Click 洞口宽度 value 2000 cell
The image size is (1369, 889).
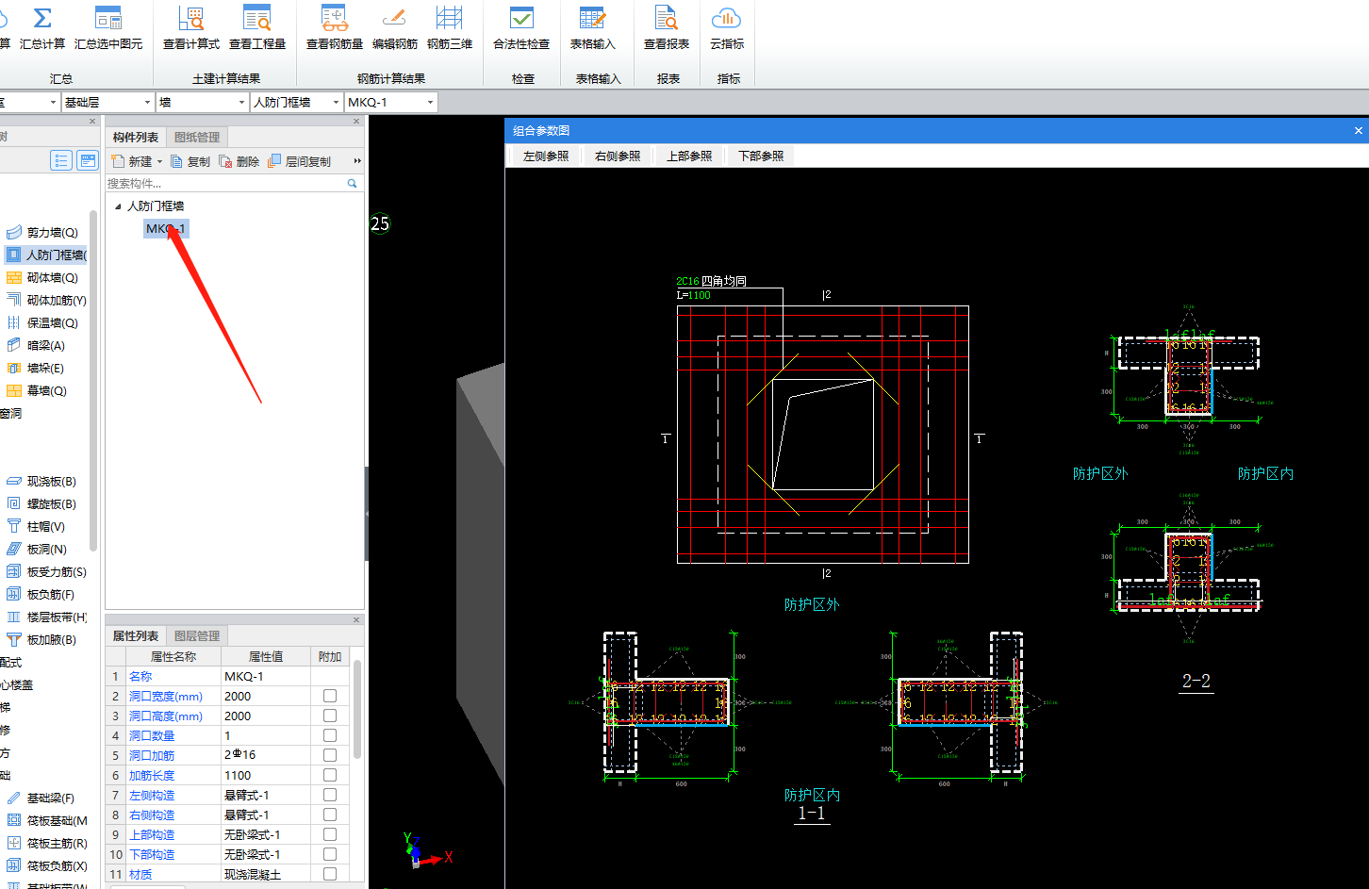(266, 696)
